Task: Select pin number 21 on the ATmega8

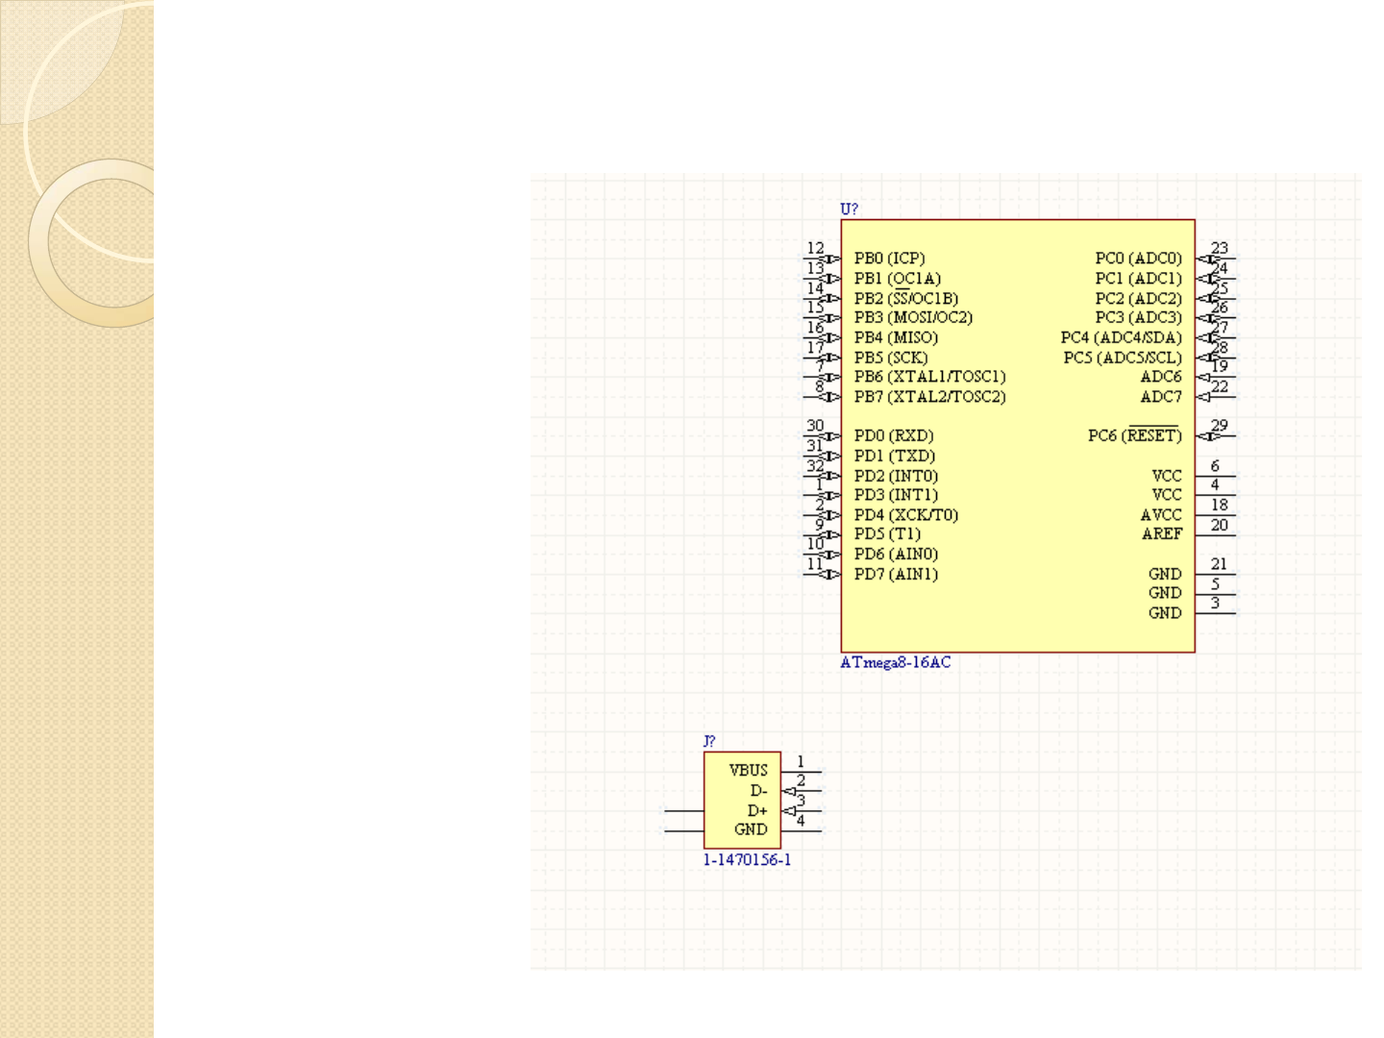Action: (1220, 564)
